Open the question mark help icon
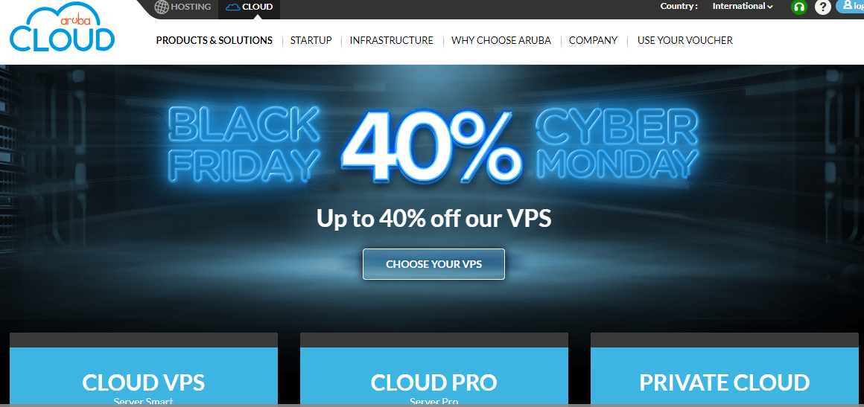The image size is (864, 407). coord(823,7)
